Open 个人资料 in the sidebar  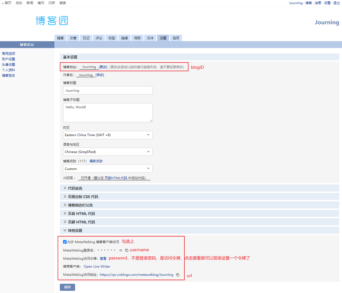coord(8,70)
